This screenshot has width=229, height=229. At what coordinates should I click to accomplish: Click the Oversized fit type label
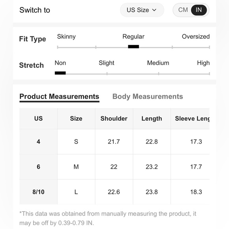(x=196, y=36)
